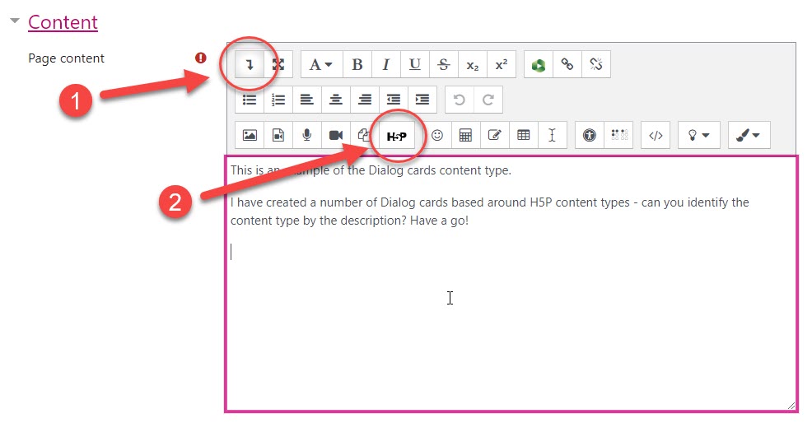Apply subscript formatting
The image size is (812, 423).
click(472, 65)
